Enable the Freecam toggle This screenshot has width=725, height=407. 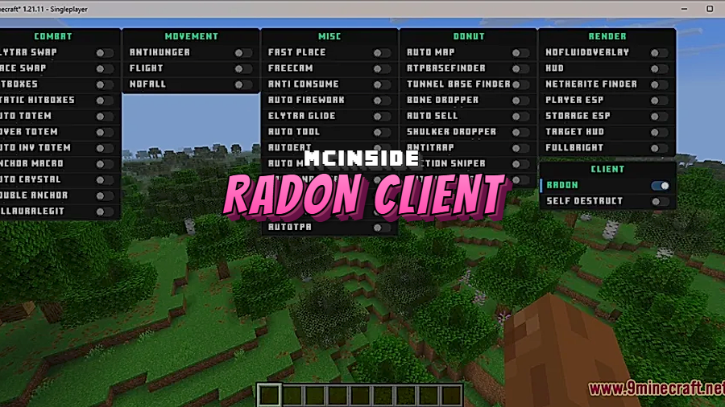point(382,68)
